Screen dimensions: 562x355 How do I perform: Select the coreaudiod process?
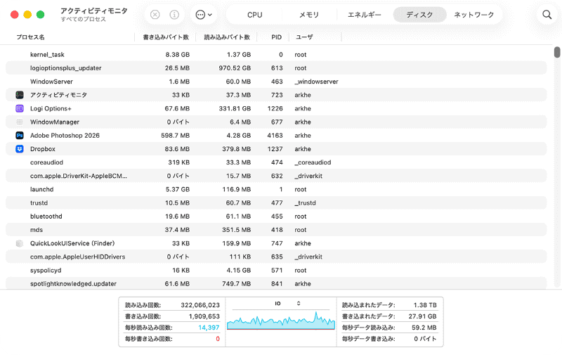276,162
